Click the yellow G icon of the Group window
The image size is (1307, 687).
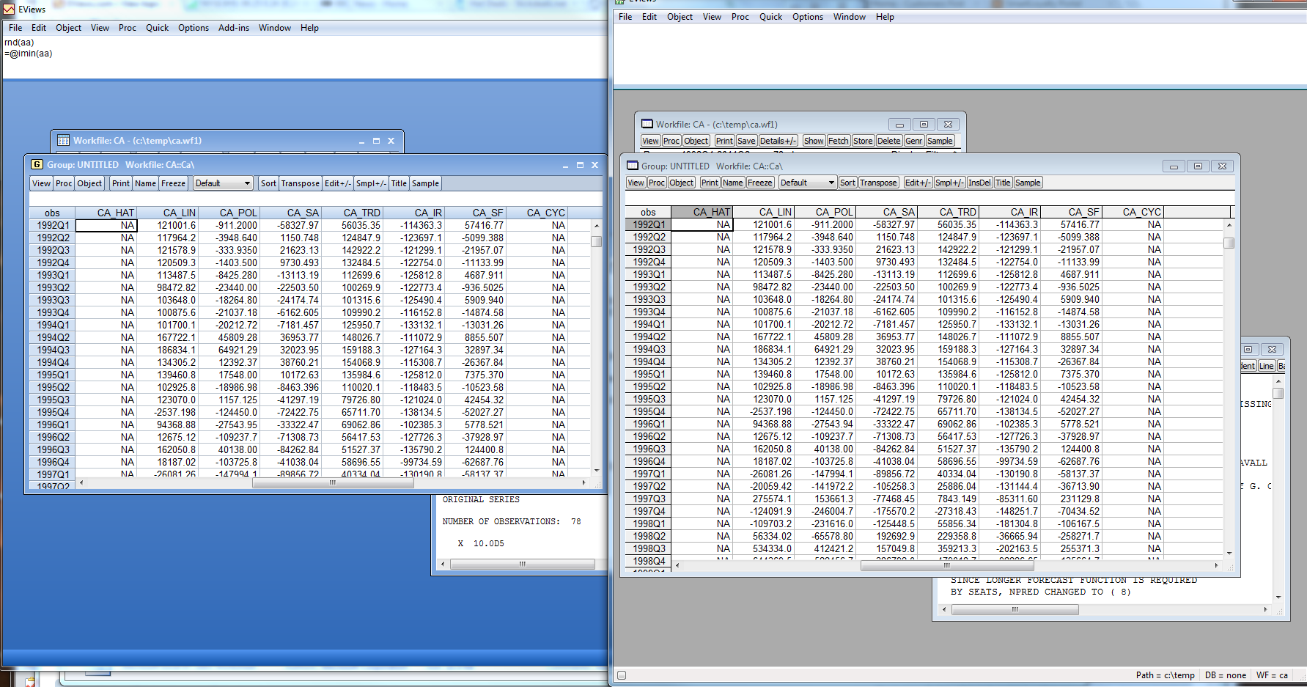pos(37,165)
